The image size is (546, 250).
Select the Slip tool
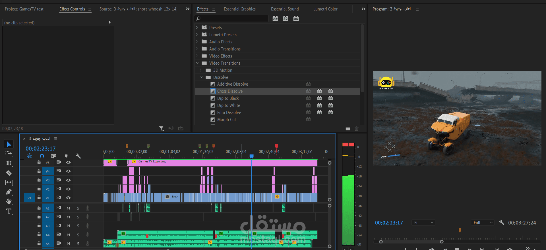[x=9, y=183]
